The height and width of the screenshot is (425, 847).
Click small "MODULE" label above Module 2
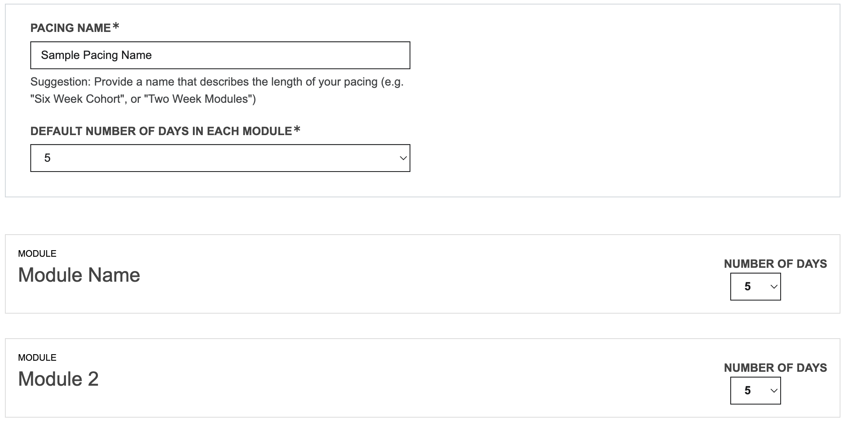pos(37,357)
